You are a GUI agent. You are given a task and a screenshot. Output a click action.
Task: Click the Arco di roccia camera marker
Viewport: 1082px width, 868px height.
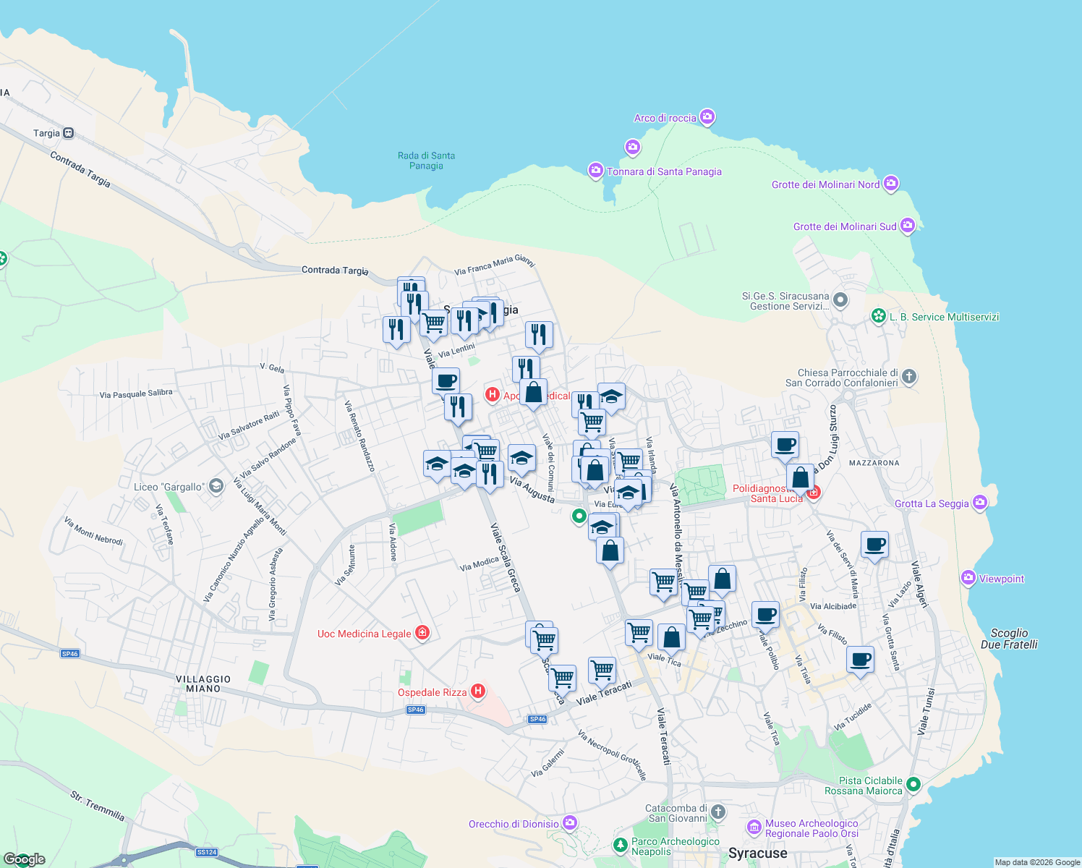click(707, 116)
